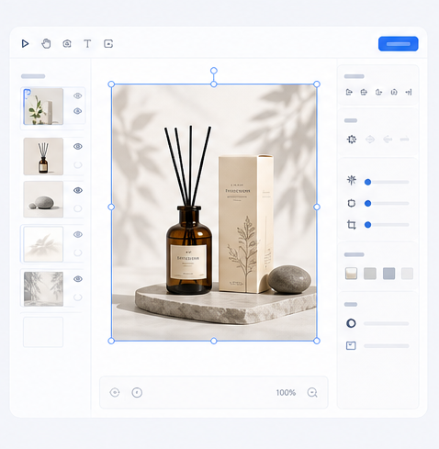Click the faded diamond transform icon
Viewport: 439px width, 449px height.
(x=370, y=140)
